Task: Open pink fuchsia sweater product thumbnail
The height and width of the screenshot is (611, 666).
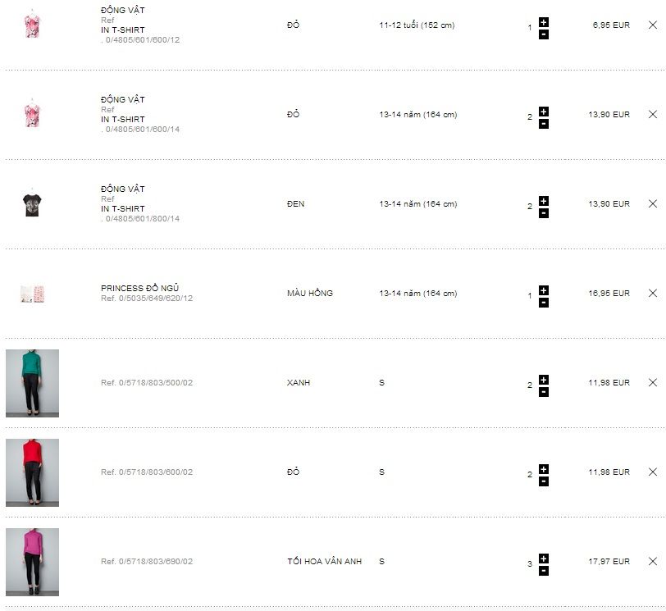Action: point(32,562)
